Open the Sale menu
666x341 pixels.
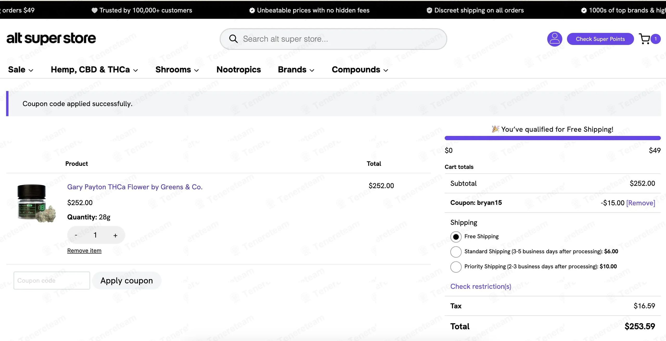click(x=17, y=70)
